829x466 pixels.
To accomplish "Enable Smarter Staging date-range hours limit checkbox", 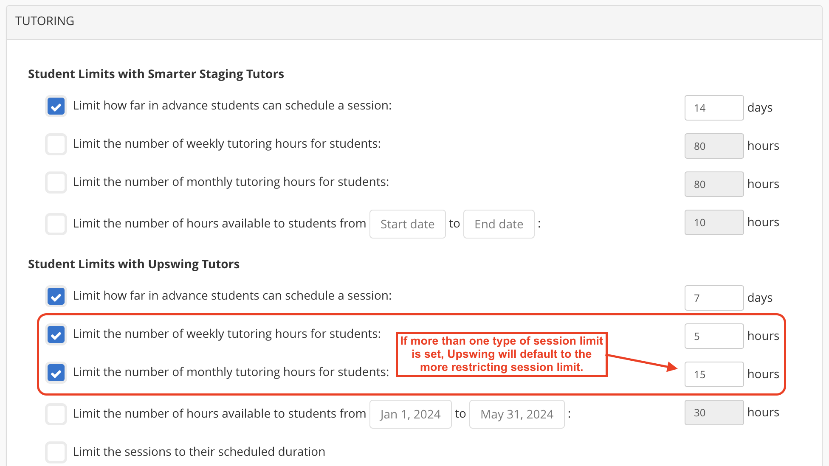I will point(56,224).
